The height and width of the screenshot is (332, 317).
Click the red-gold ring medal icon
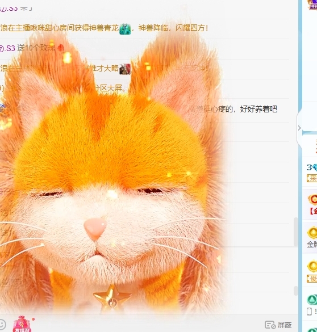(313, 199)
